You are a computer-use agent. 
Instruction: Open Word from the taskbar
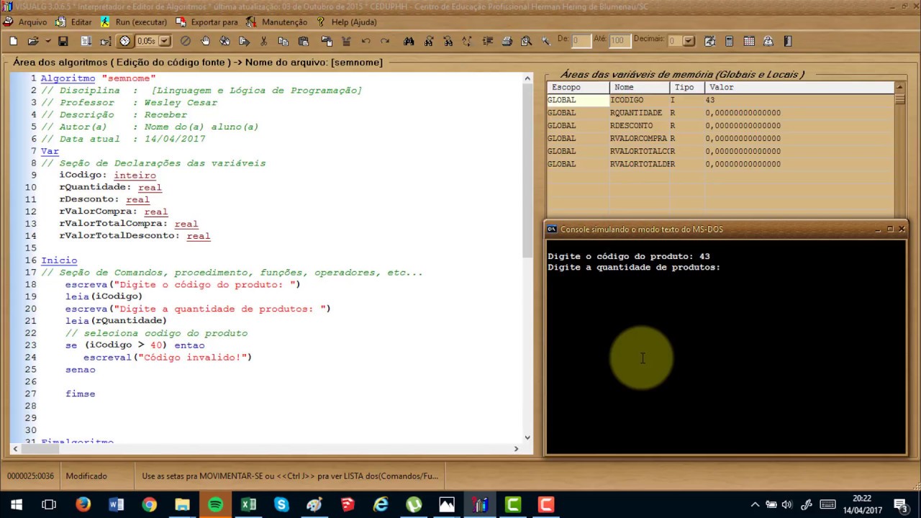point(116,504)
